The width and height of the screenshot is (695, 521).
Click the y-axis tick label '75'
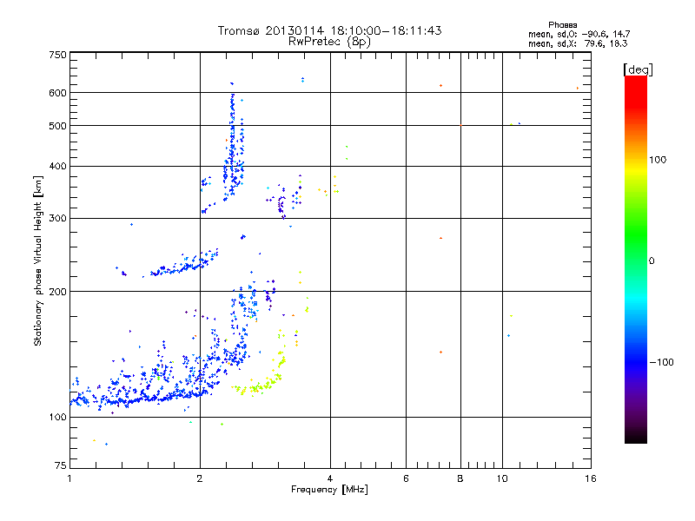[x=61, y=465]
